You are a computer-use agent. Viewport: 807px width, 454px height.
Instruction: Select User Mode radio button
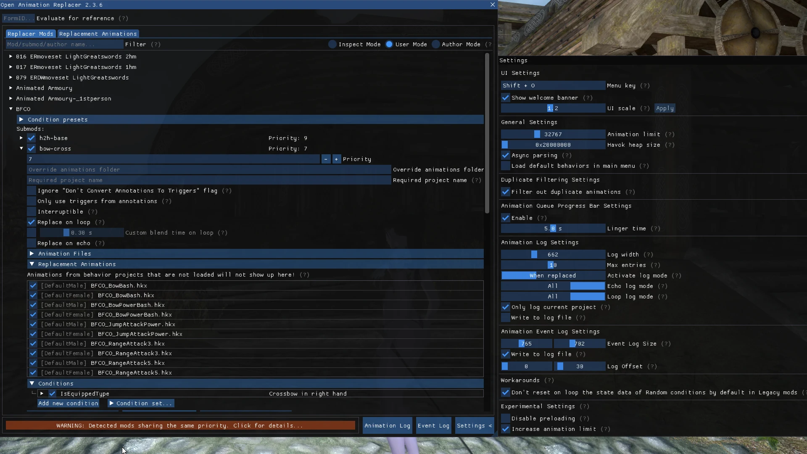(389, 45)
